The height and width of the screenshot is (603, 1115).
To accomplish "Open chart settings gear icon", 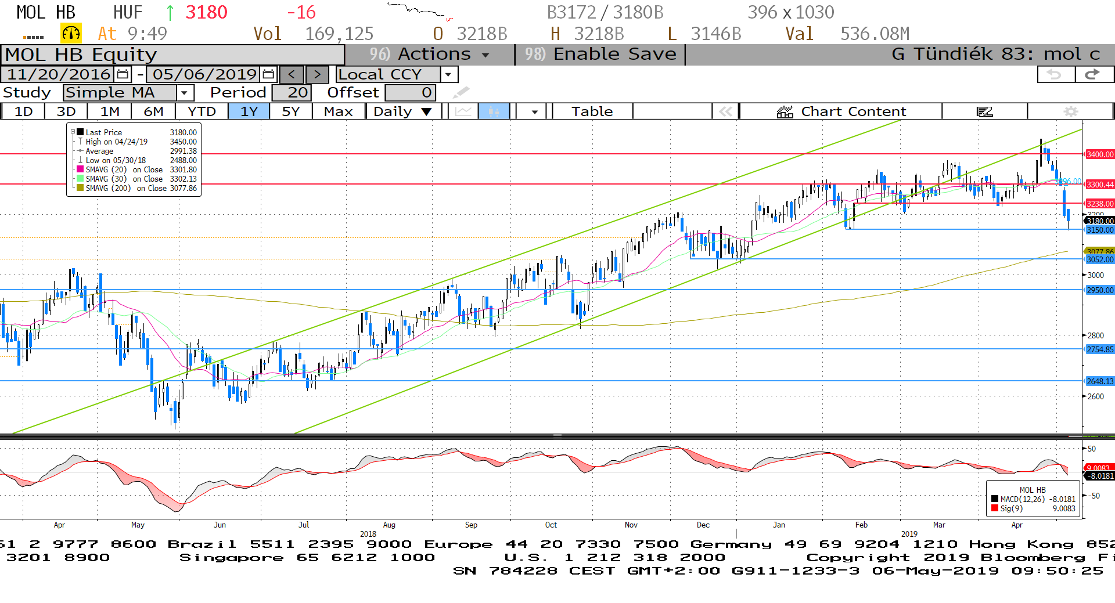I will pyautogui.click(x=1071, y=111).
